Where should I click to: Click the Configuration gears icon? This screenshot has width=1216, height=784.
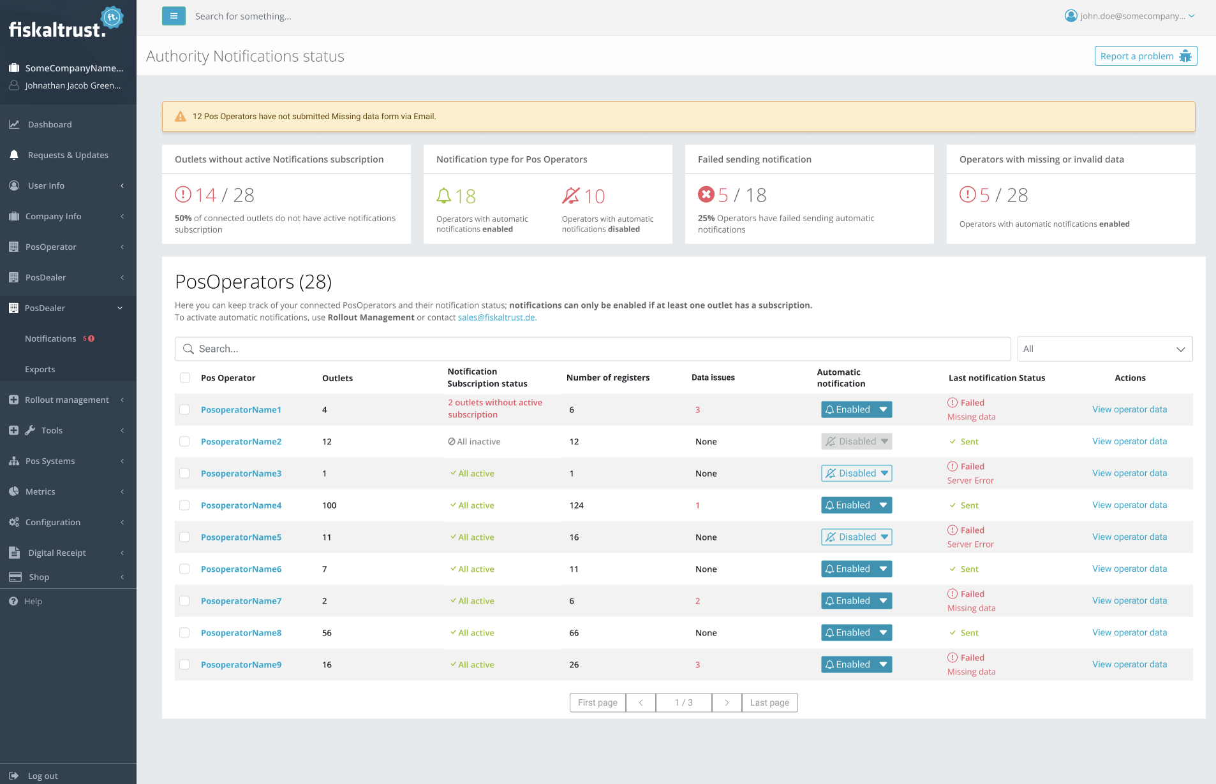[x=14, y=522]
